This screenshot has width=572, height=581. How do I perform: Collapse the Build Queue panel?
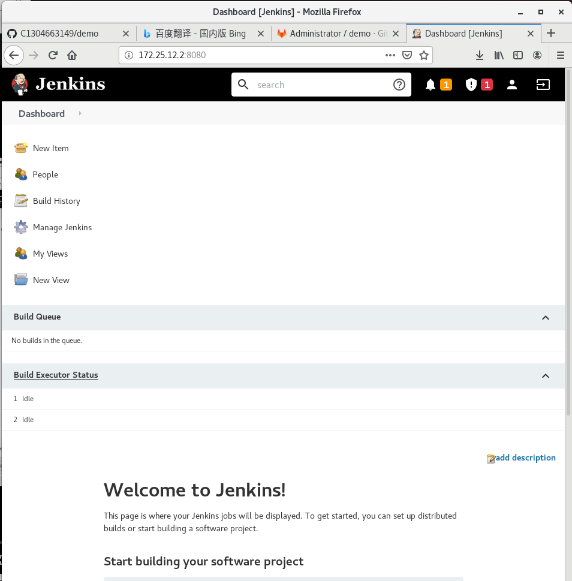click(x=546, y=318)
